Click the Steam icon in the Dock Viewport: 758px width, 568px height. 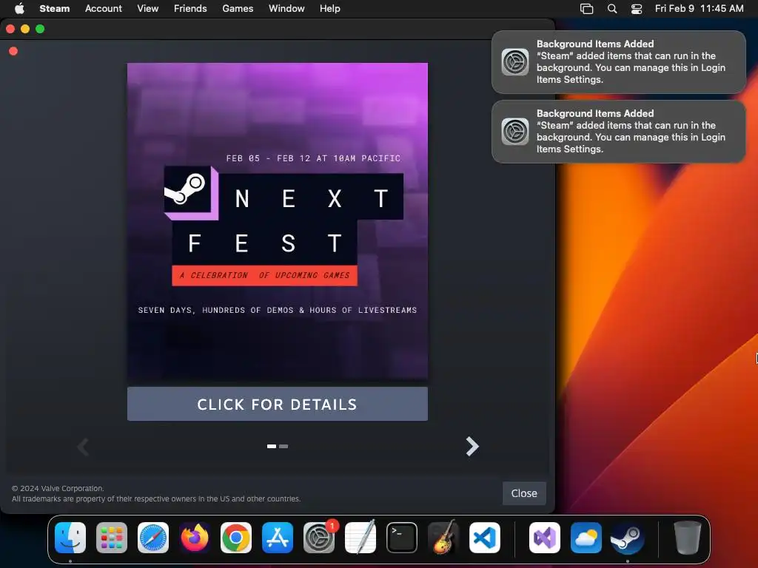(x=628, y=538)
